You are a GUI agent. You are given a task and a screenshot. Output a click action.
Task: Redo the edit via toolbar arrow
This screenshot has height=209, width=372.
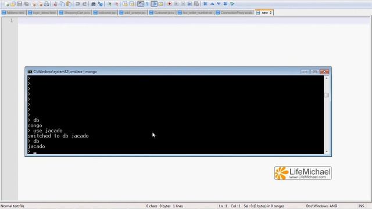pyautogui.click(x=84, y=4)
